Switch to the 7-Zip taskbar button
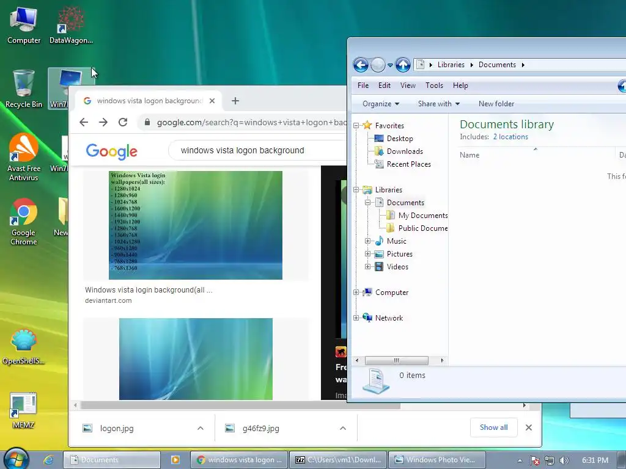Image resolution: width=626 pixels, height=469 pixels. tap(338, 460)
